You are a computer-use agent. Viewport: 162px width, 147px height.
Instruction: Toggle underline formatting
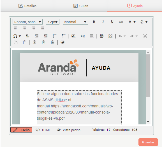(112, 22)
